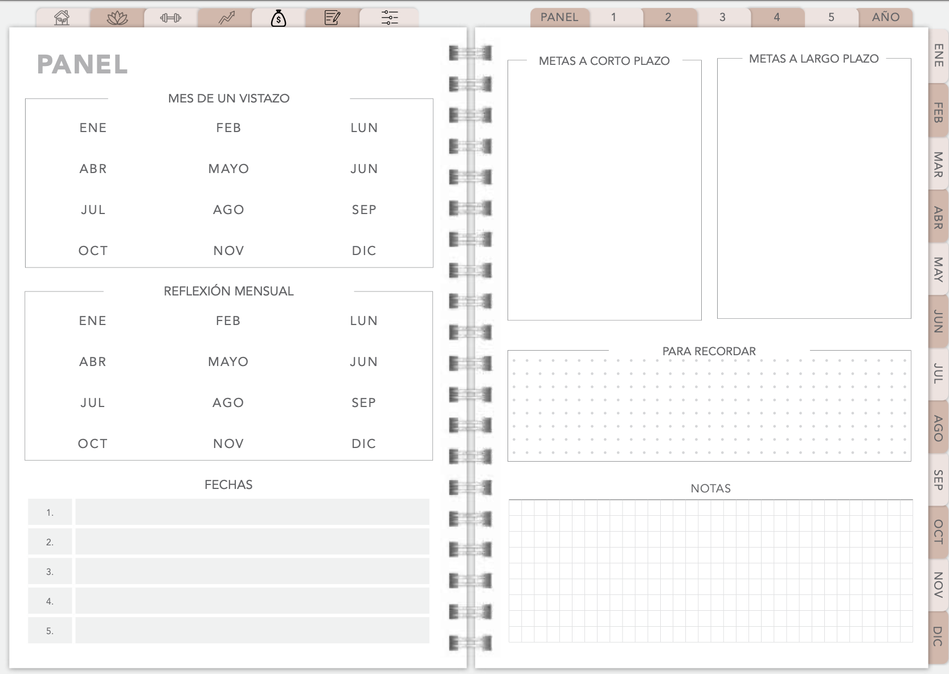This screenshot has height=674, width=949.
Task: Open the rising chart arrow tab
Action: tap(226, 18)
